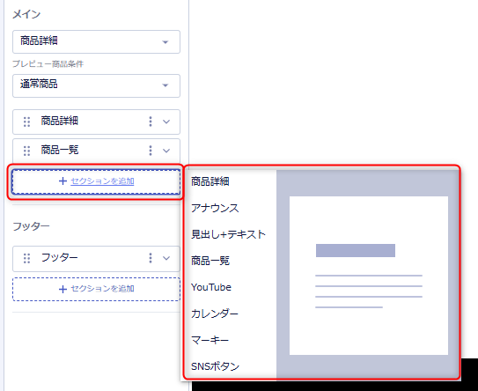Choose SNSボタン from the section list
Image resolution: width=478 pixels, height=391 pixels.
[x=215, y=366]
